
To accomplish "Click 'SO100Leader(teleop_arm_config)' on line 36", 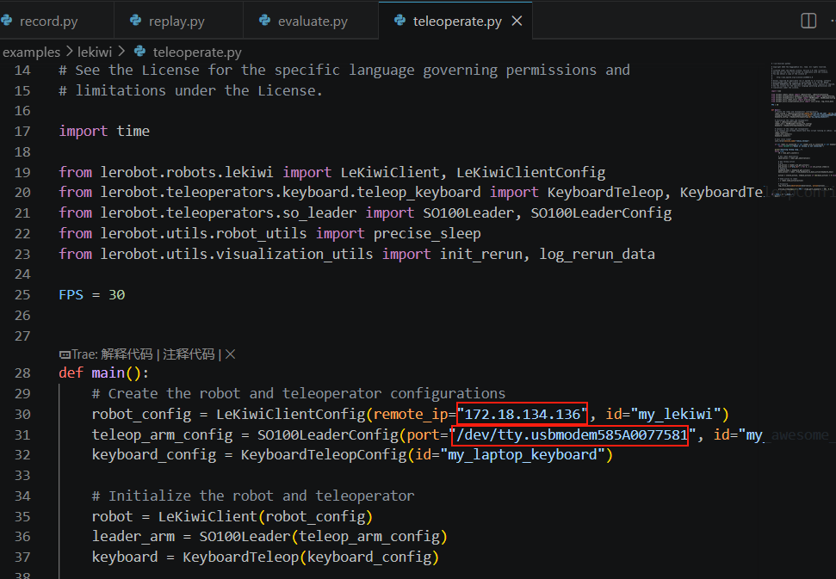I will (323, 536).
